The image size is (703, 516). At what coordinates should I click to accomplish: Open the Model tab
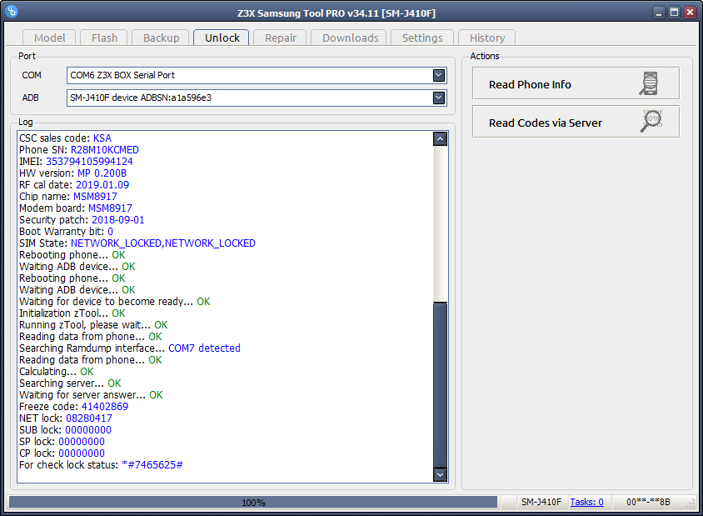(49, 38)
